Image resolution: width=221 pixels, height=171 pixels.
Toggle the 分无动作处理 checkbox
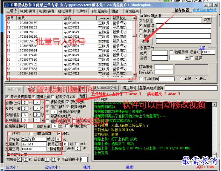point(47,112)
